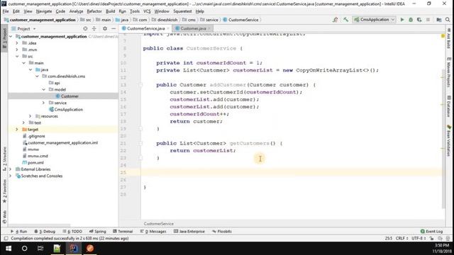Image resolution: width=454 pixels, height=255 pixels.
Task: Open the VCS menu
Action: click(147, 11)
